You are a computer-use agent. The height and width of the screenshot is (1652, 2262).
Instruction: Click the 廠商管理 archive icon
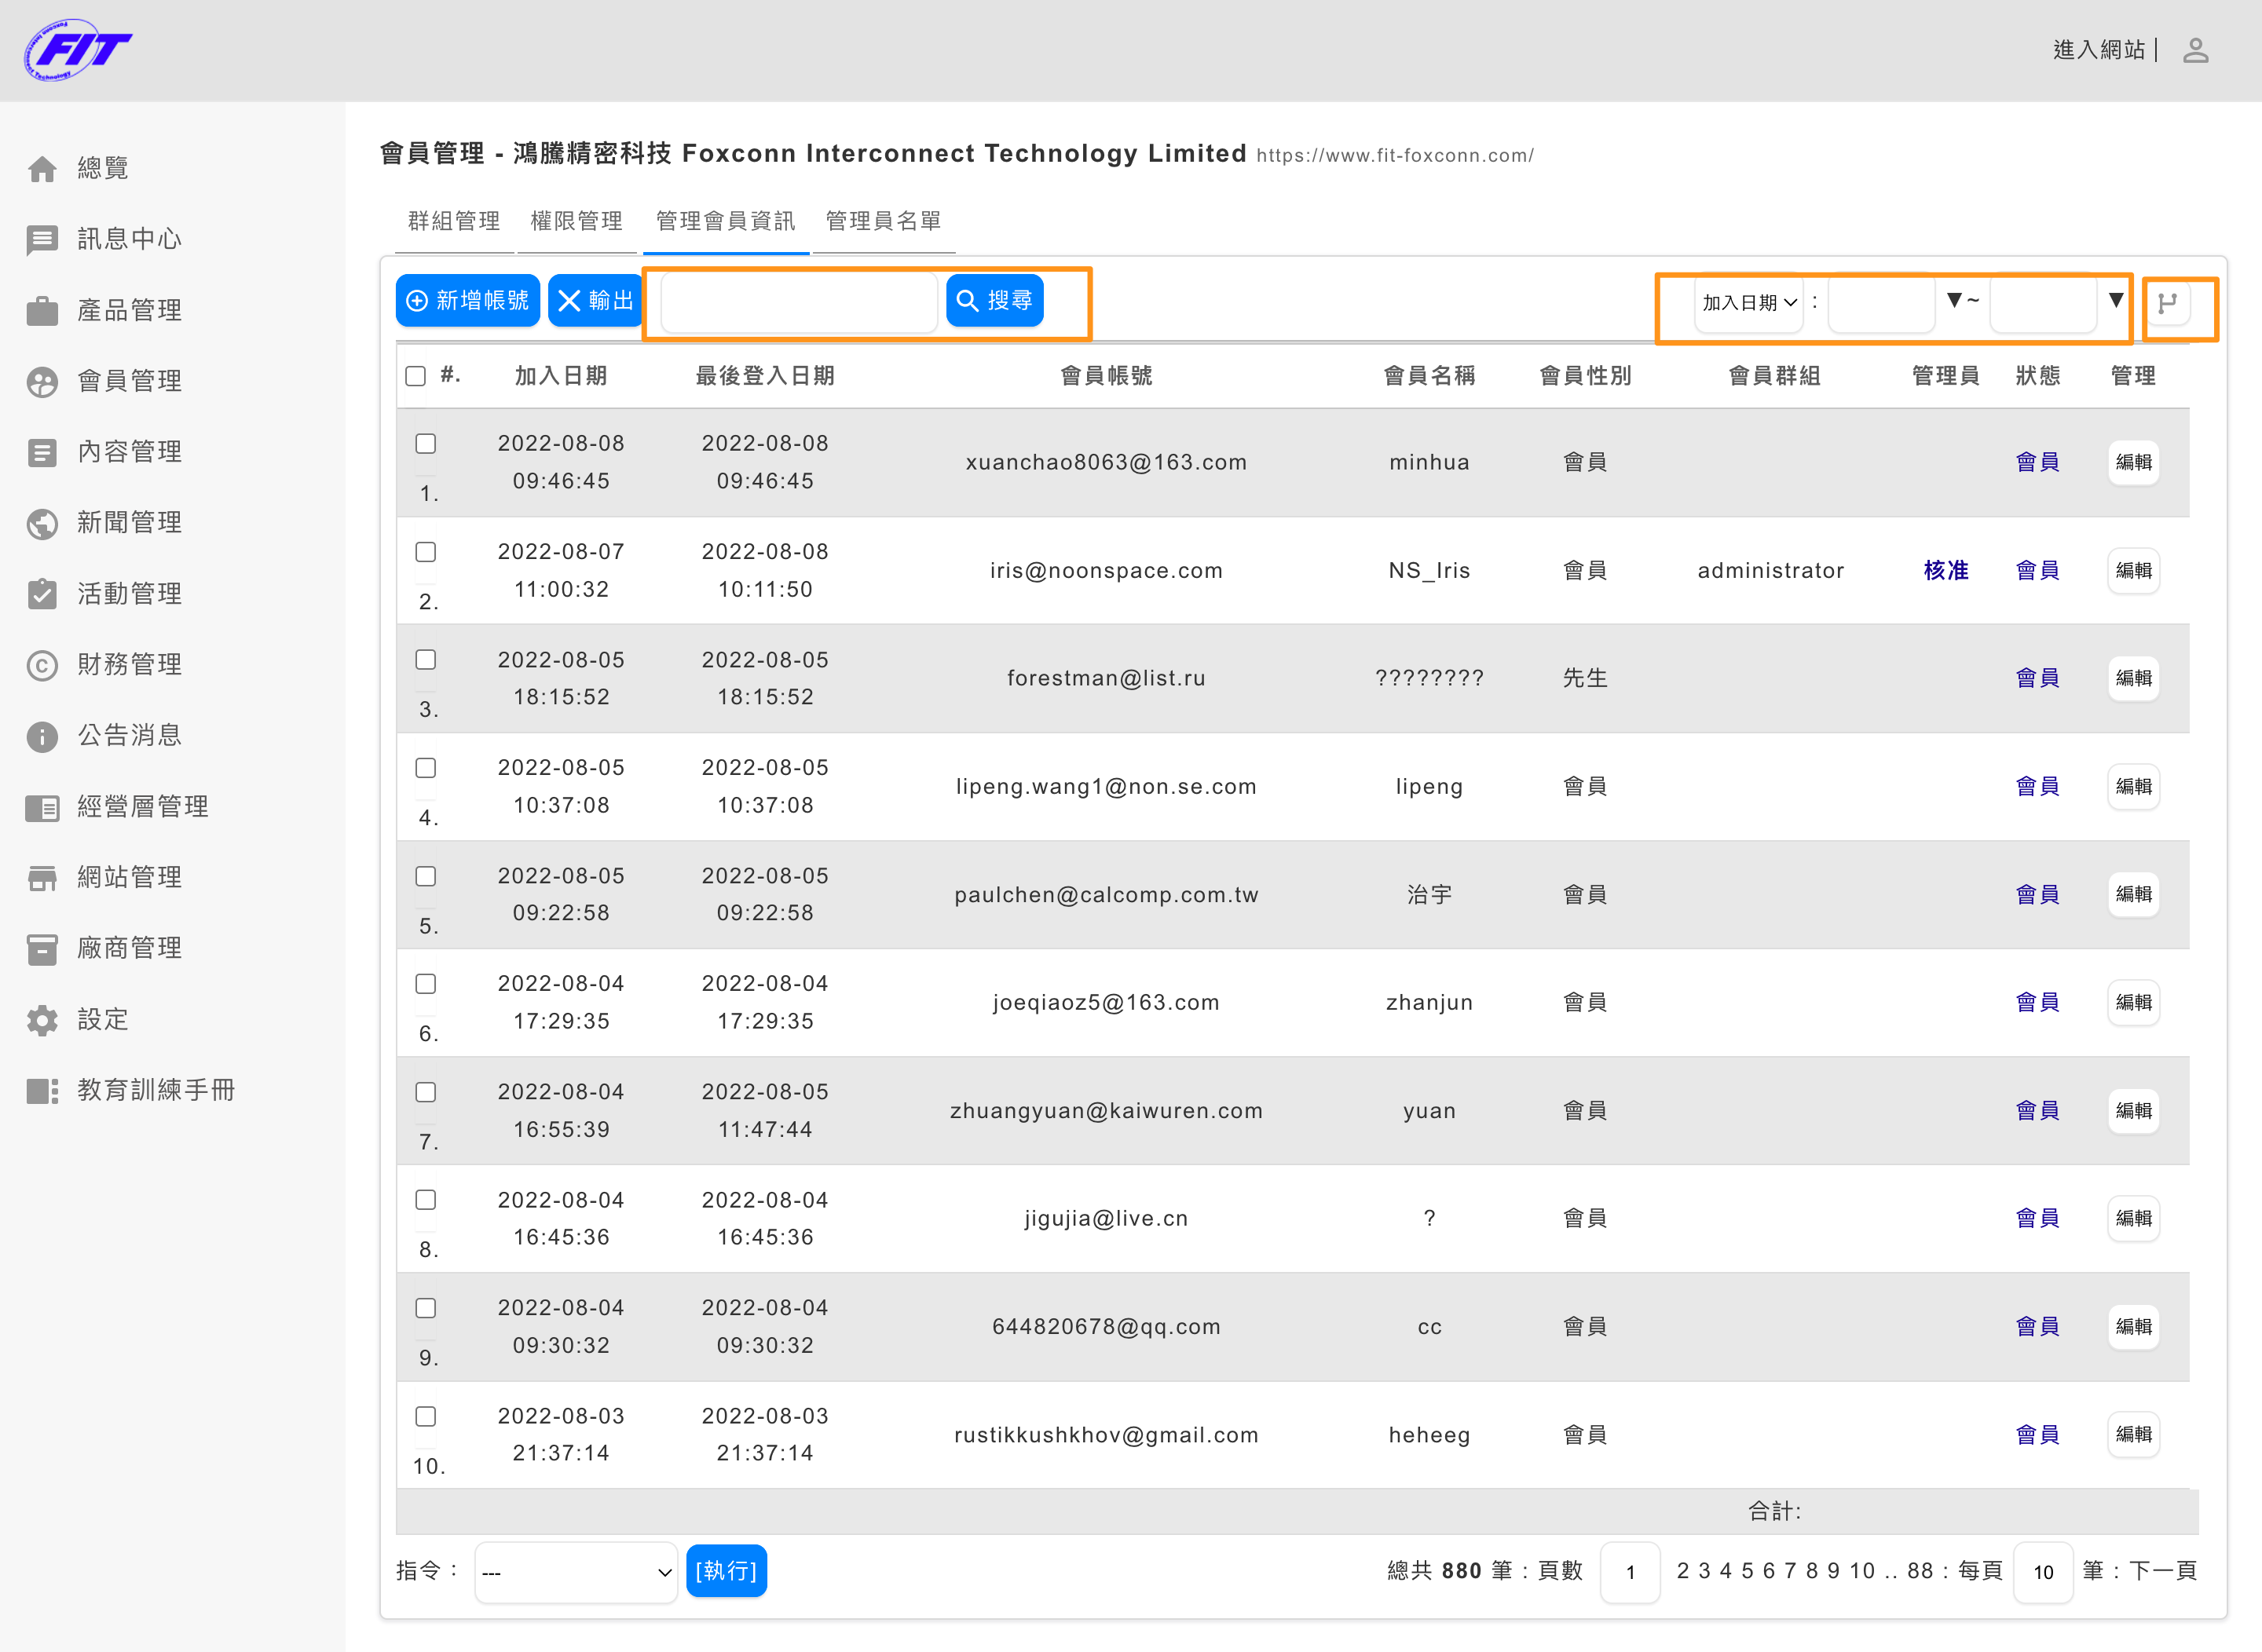pyautogui.click(x=42, y=949)
